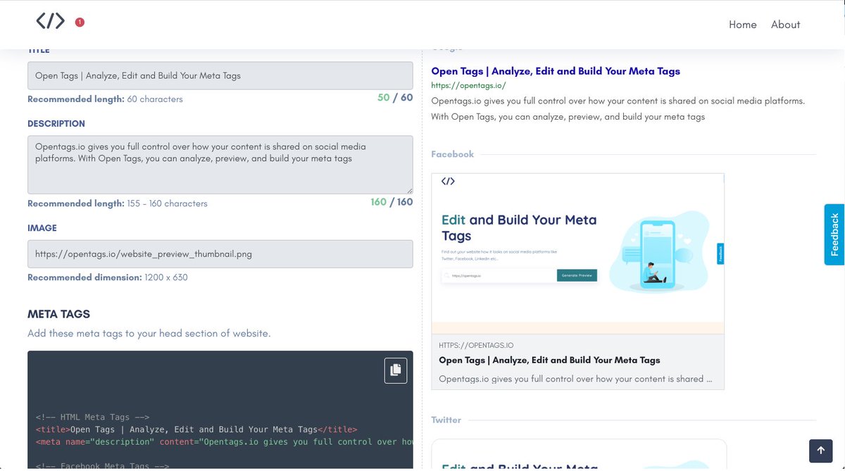845x471 pixels.
Task: Click the <title> code line
Action: [196, 429]
